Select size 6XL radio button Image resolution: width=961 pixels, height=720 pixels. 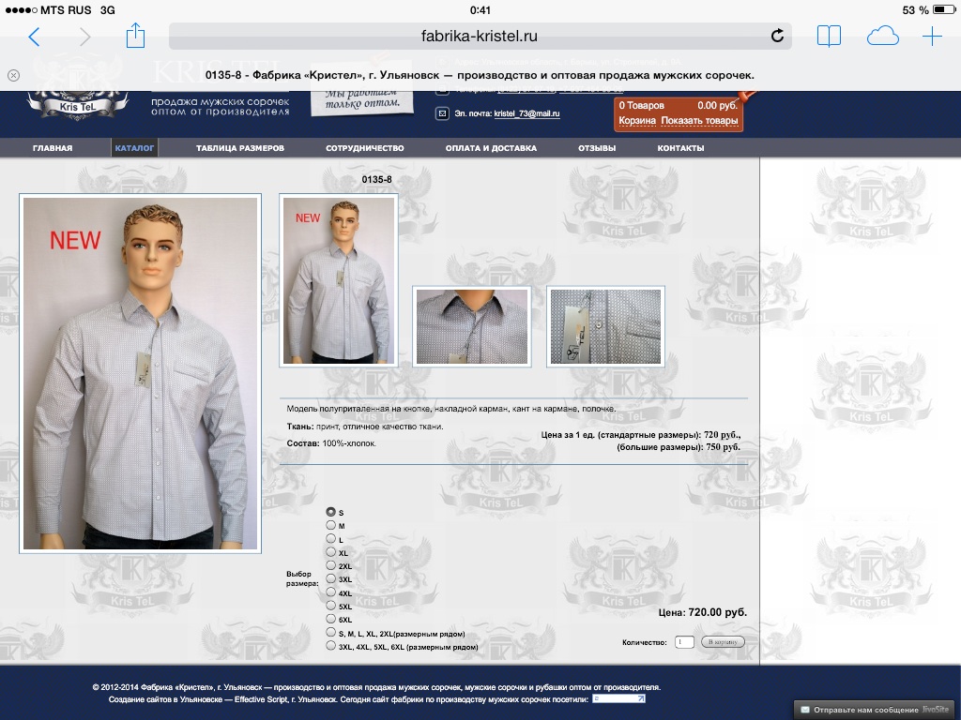(331, 619)
